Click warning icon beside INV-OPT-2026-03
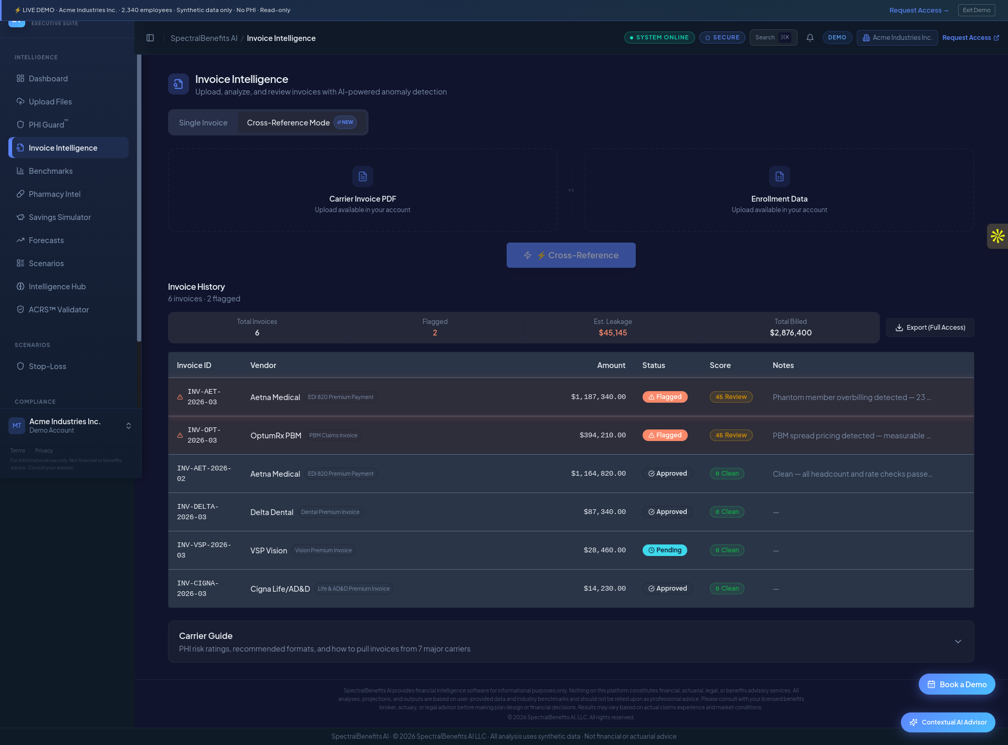 (180, 435)
